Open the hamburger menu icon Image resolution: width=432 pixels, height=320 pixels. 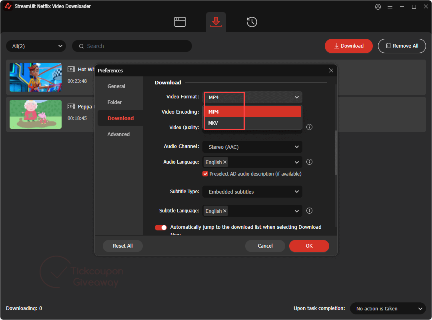pos(390,7)
